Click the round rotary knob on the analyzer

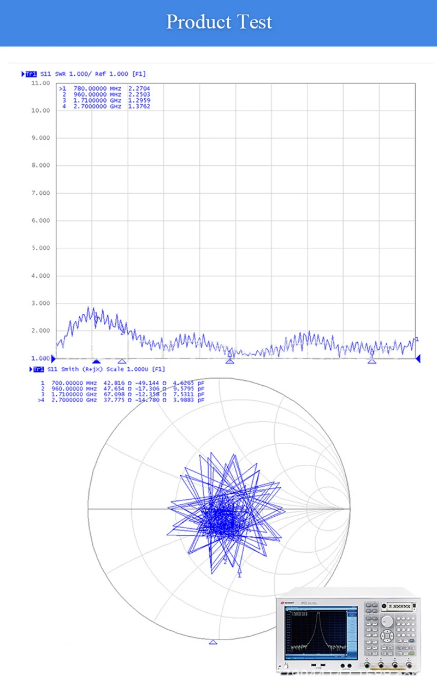pos(387,620)
